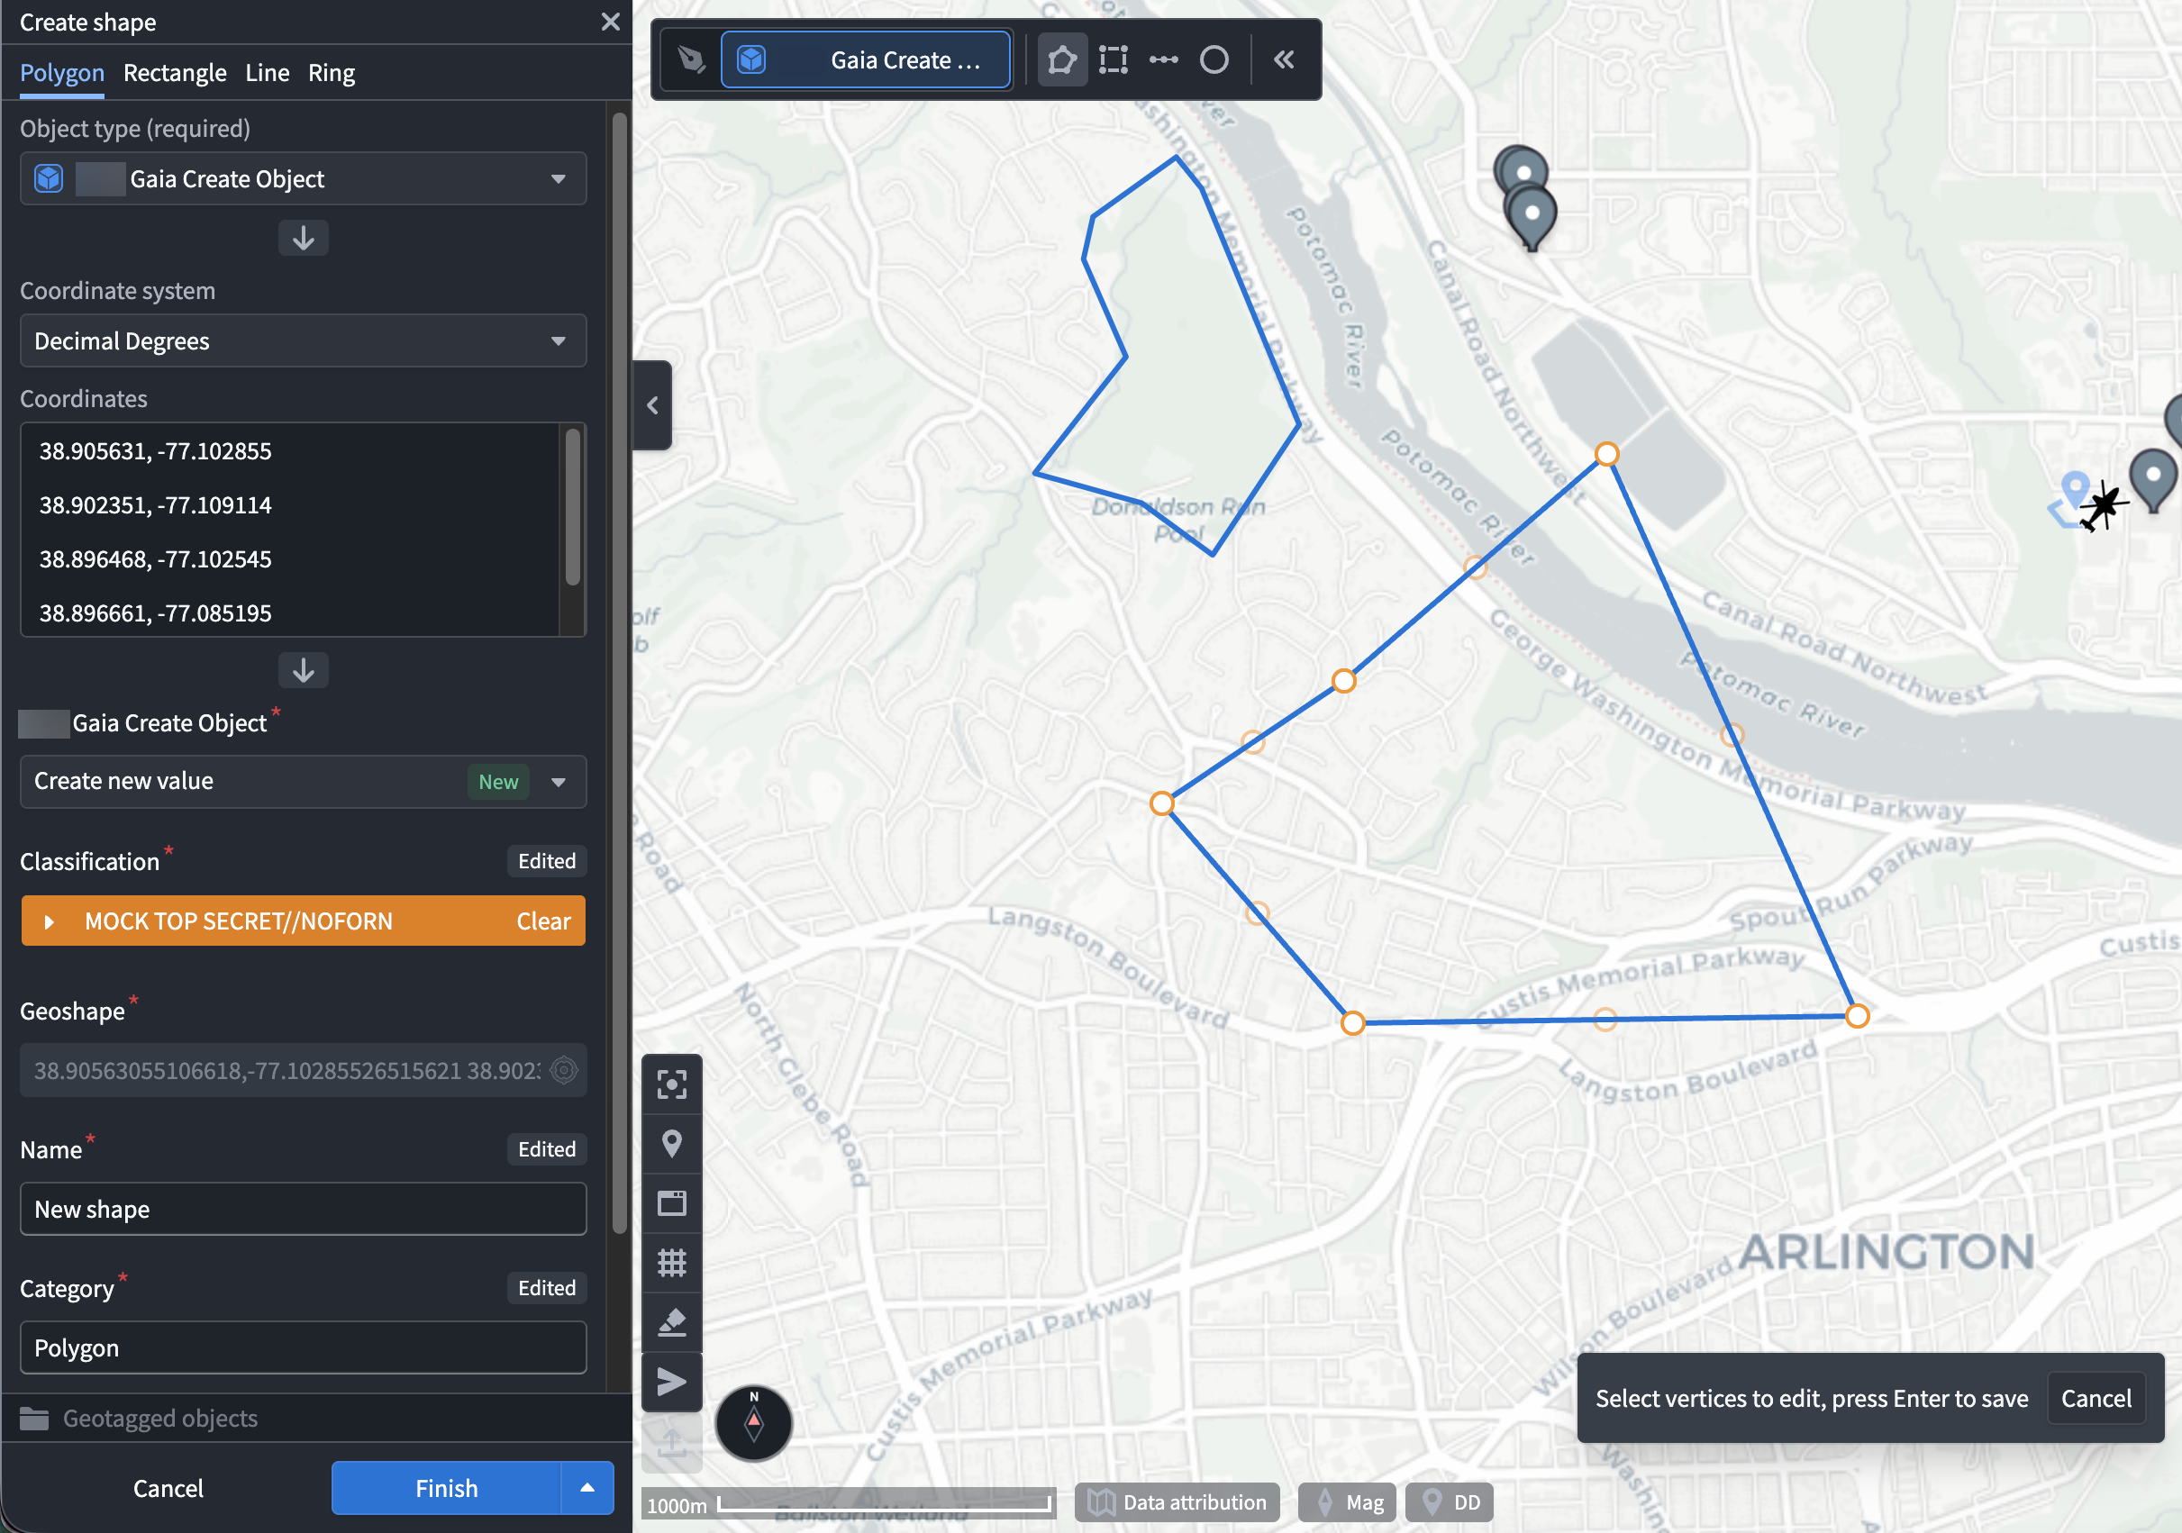Clear the classification marking
Viewport: 2182px width, 1533px height.
click(x=543, y=921)
